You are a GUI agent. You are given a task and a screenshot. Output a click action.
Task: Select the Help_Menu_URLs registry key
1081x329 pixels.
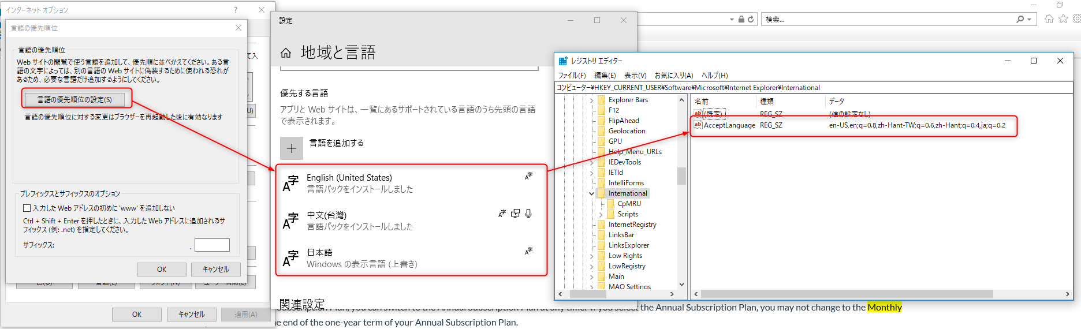635,152
